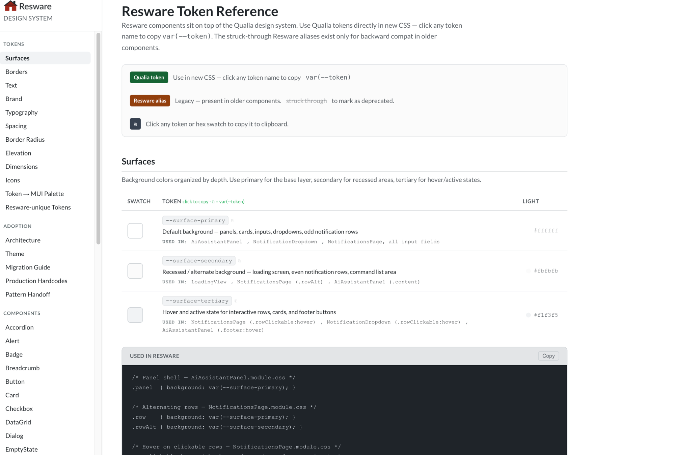Copy the --surface-primary token name
The width and height of the screenshot is (675, 455).
click(x=195, y=221)
